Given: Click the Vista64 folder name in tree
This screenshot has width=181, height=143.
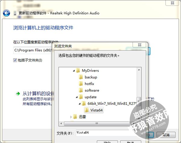Looking at the screenshot, I should point(97,110).
